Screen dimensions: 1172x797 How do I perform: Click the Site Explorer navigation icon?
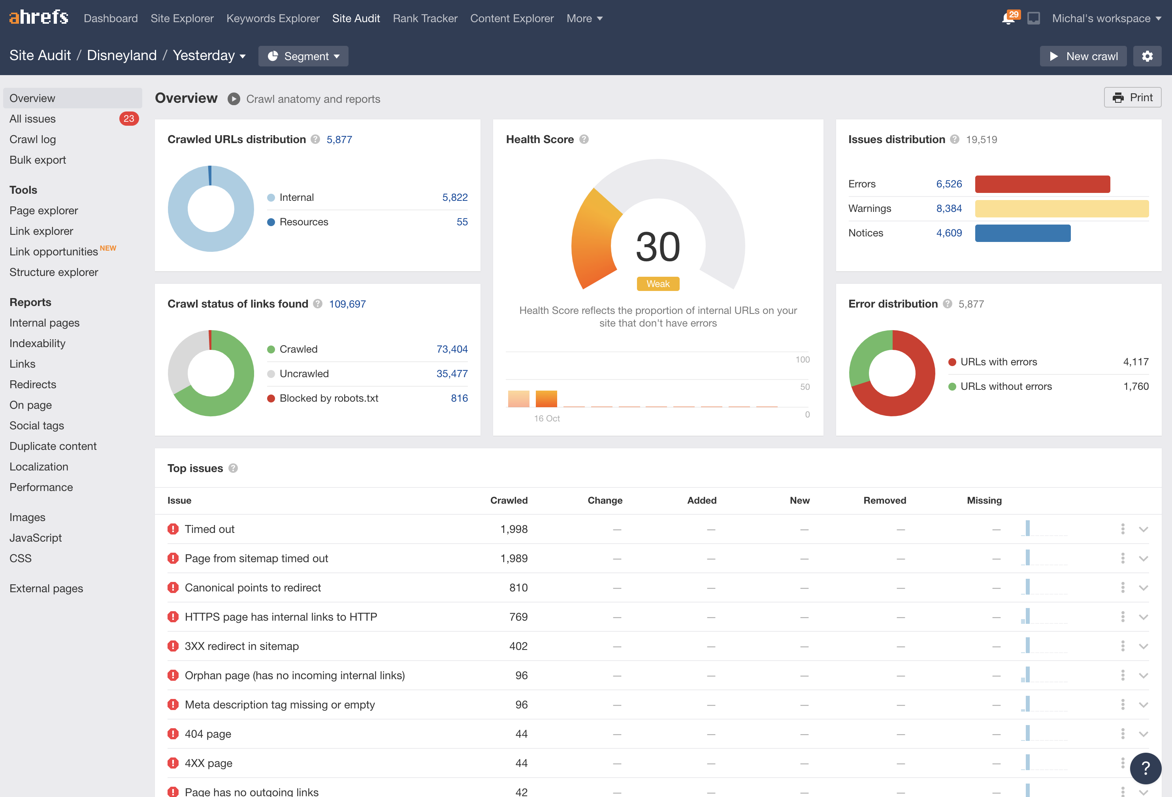(181, 18)
